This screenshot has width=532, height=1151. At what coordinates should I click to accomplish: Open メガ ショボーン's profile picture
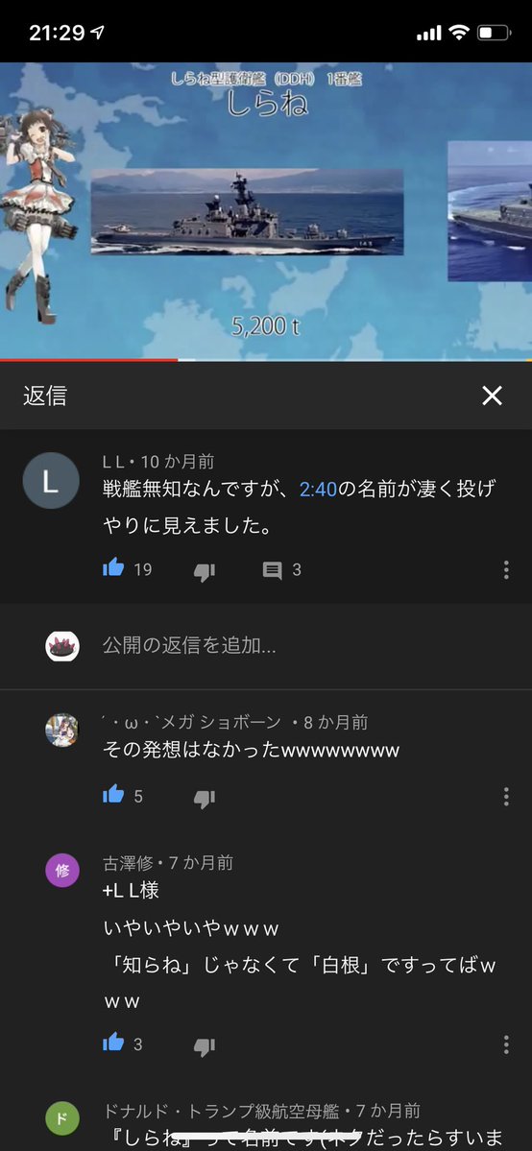point(62,731)
